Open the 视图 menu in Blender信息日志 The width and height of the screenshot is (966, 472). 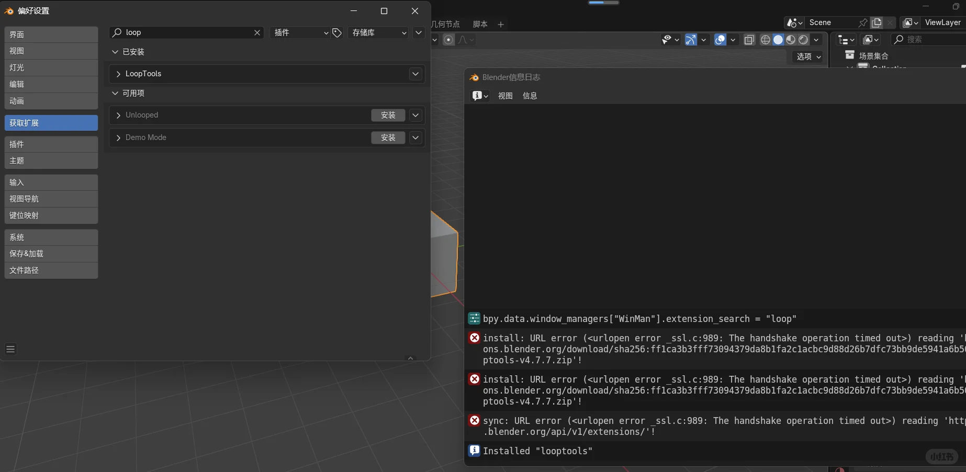click(x=504, y=96)
